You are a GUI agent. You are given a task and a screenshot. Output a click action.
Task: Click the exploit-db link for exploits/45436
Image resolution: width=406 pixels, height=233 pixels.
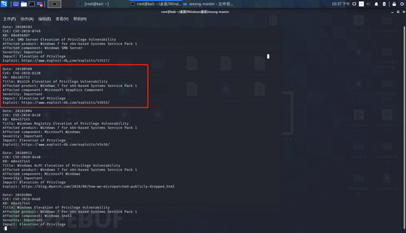[x=65, y=145]
